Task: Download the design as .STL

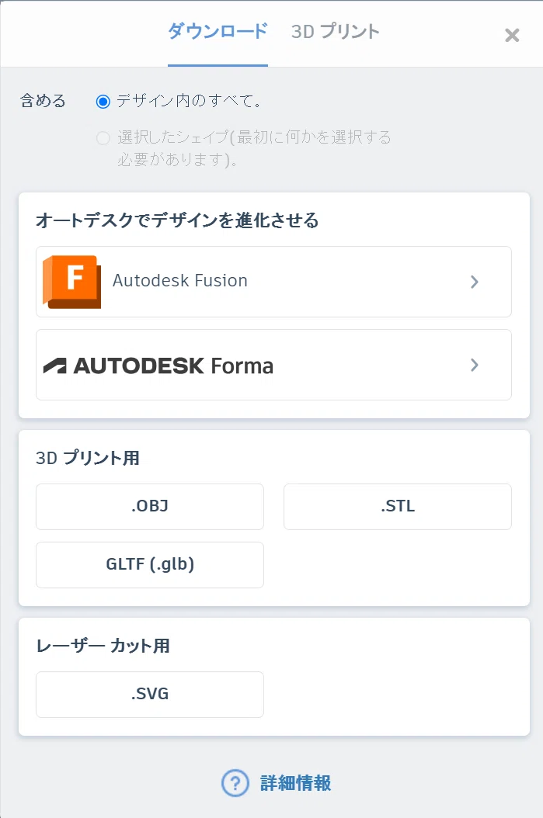Action: coord(397,507)
